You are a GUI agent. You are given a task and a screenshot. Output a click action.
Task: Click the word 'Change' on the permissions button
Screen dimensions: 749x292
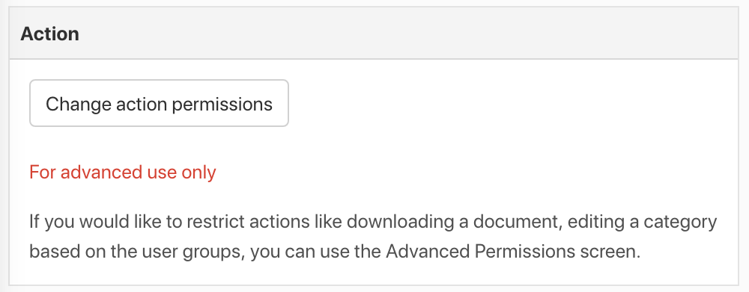click(x=78, y=104)
